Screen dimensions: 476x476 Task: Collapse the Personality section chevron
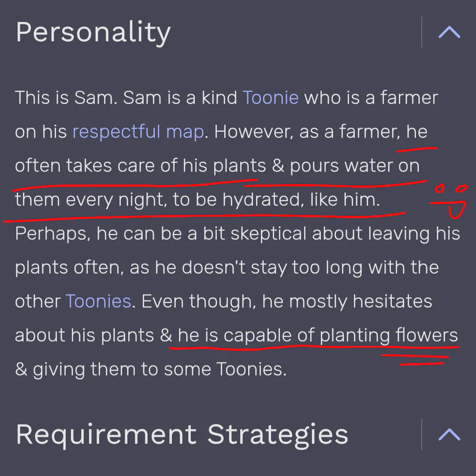click(449, 33)
